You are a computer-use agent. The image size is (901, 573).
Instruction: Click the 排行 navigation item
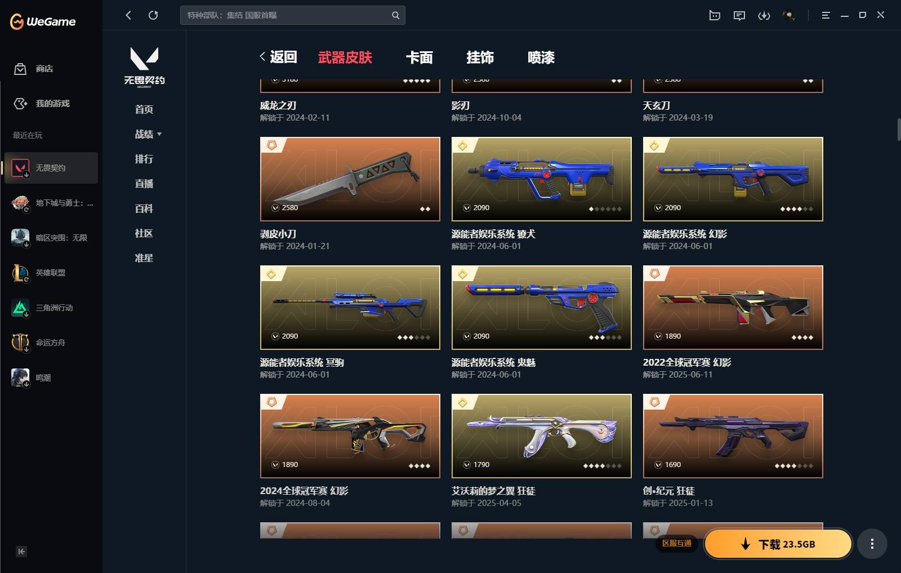(144, 159)
